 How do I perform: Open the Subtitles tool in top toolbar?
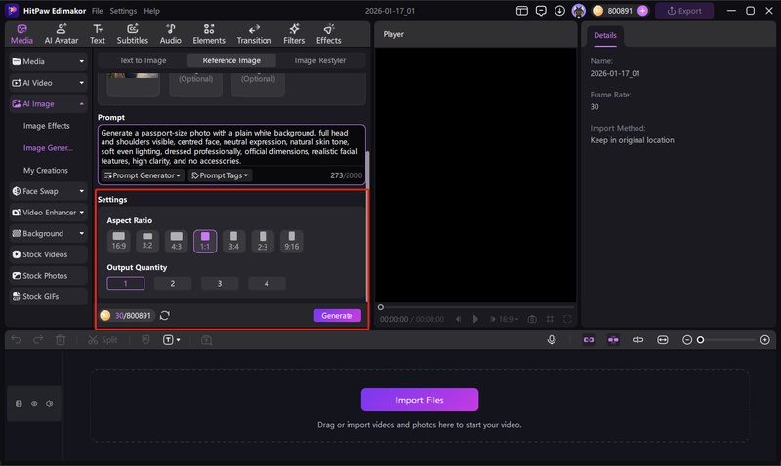(132, 34)
